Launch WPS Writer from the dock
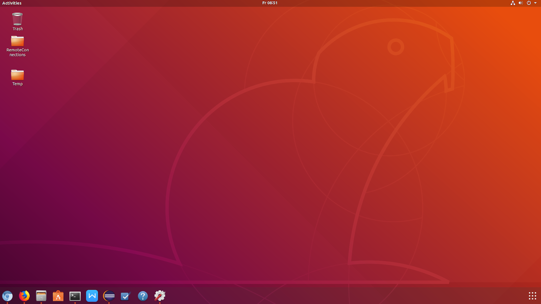 point(92,296)
